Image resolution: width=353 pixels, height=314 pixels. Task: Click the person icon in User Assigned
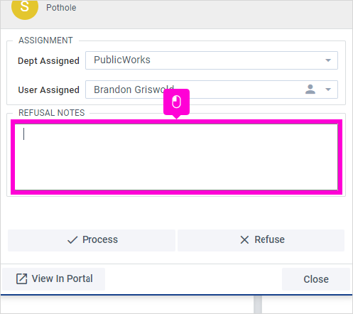310,90
